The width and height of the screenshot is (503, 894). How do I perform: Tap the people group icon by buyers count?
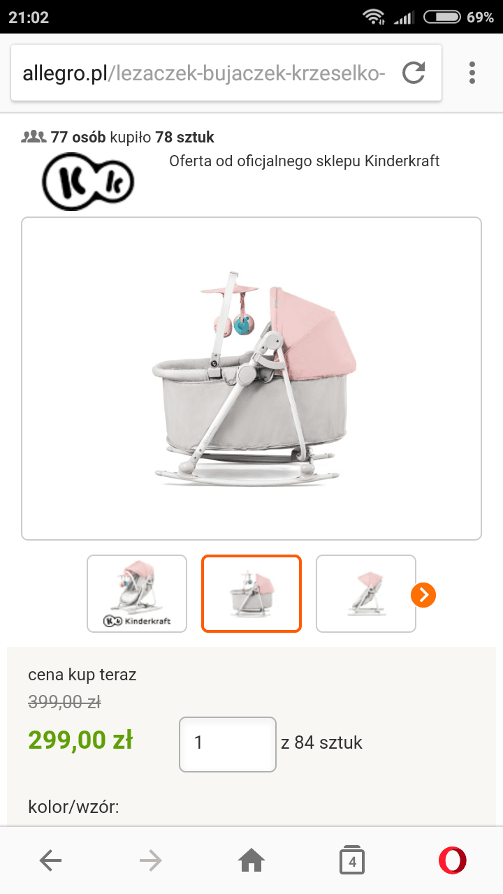(34, 136)
